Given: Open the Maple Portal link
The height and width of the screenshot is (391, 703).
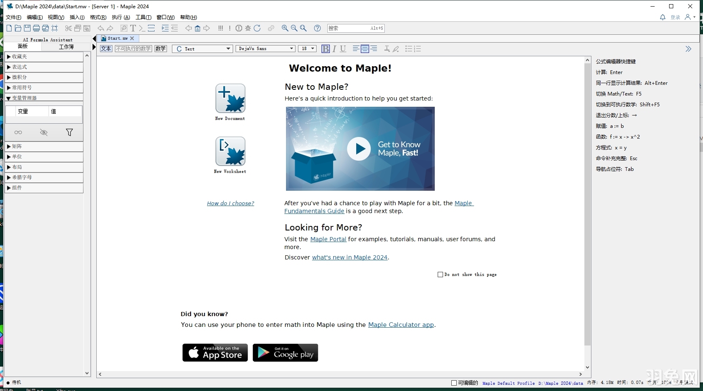Looking at the screenshot, I should [x=328, y=239].
